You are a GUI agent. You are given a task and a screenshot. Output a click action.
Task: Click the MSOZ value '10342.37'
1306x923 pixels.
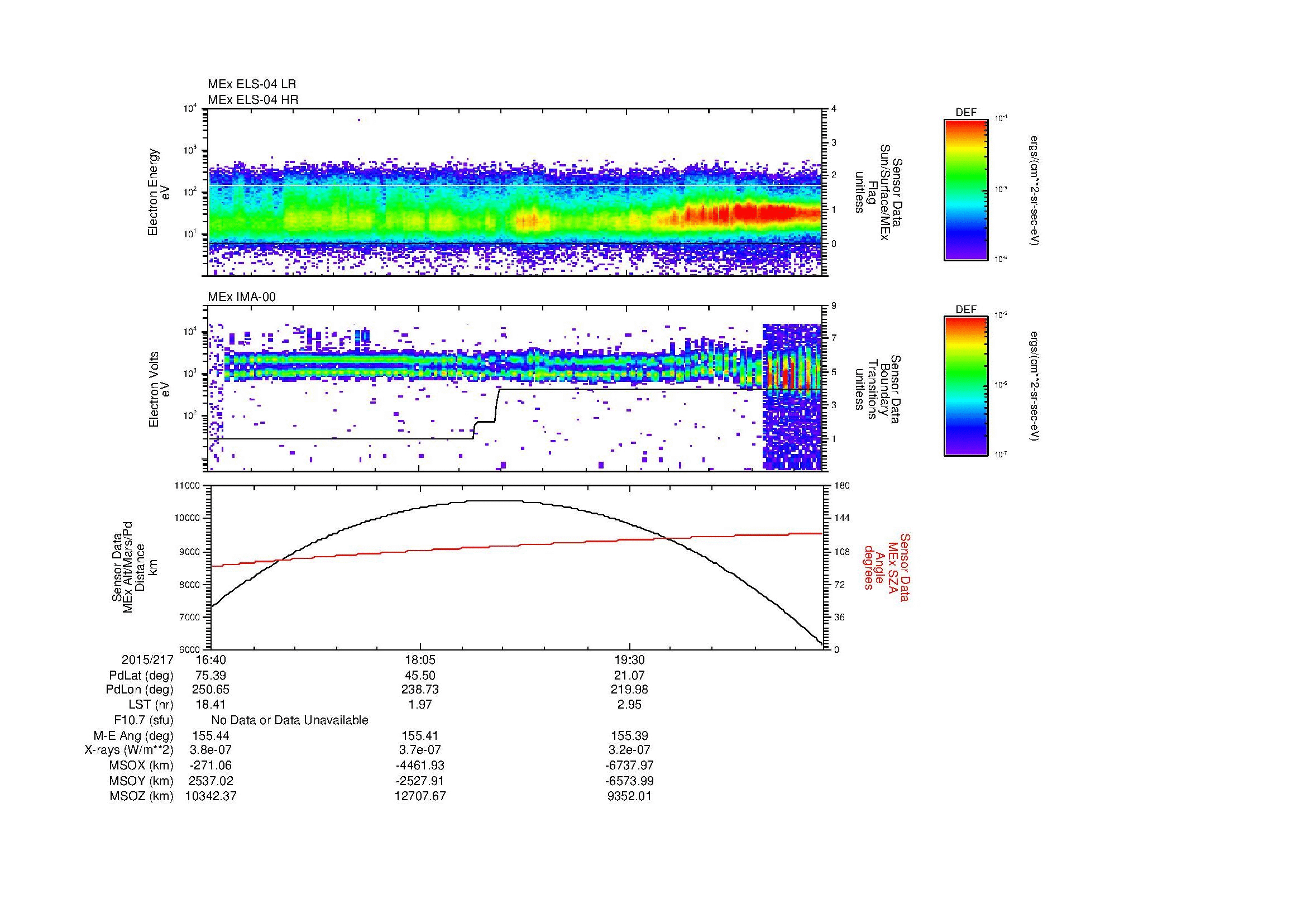click(211, 796)
